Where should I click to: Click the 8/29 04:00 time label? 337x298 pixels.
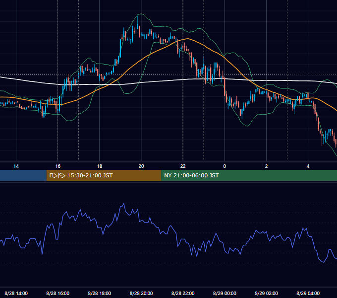pyautogui.click(x=308, y=293)
